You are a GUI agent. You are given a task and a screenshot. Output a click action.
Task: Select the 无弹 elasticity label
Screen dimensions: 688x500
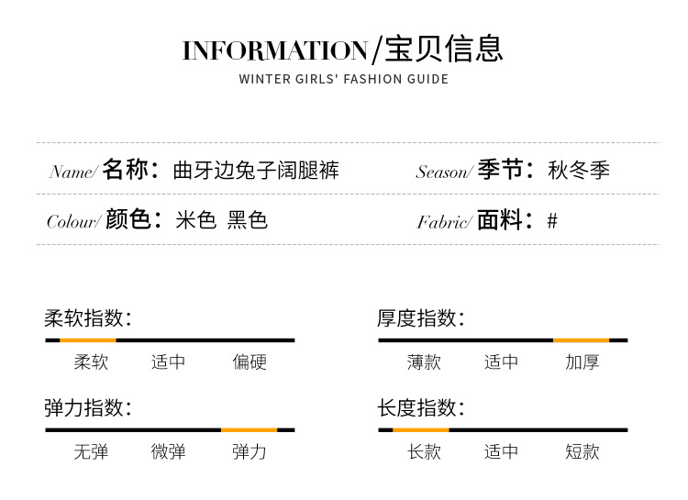click(91, 451)
